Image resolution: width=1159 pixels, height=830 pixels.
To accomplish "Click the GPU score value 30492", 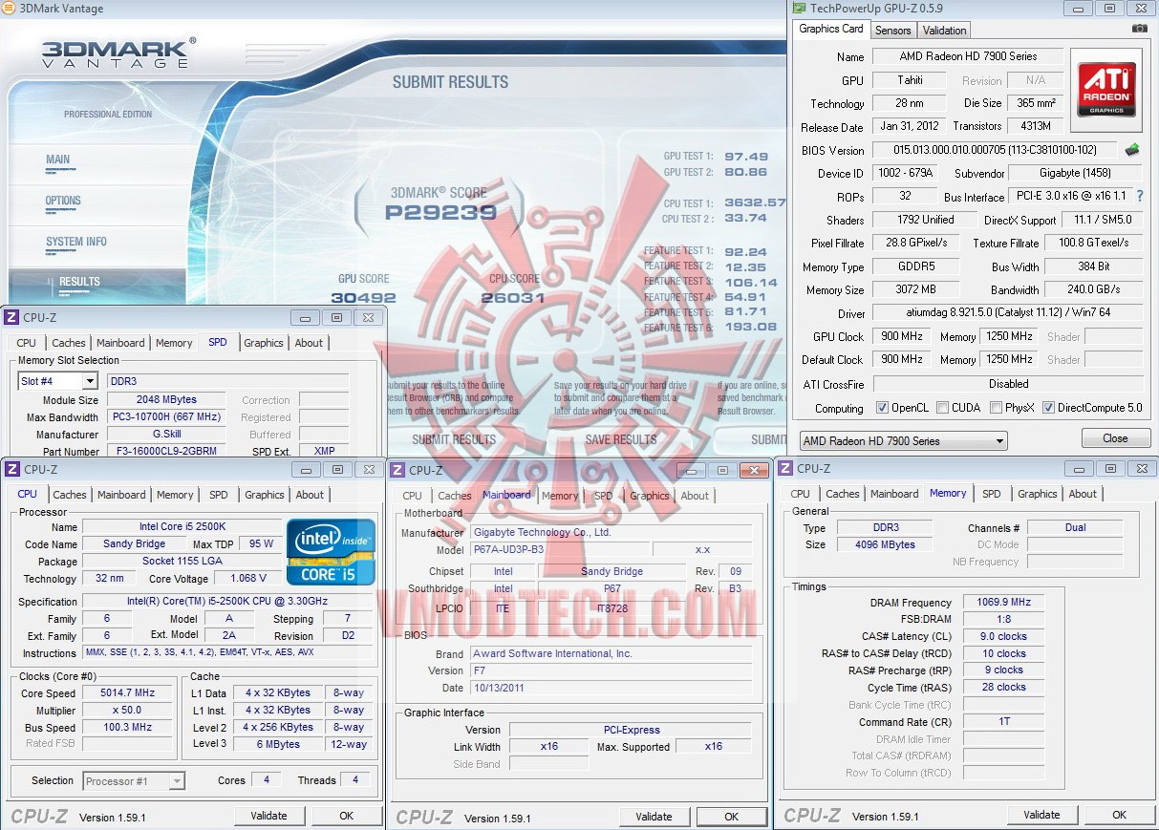I will point(364,298).
